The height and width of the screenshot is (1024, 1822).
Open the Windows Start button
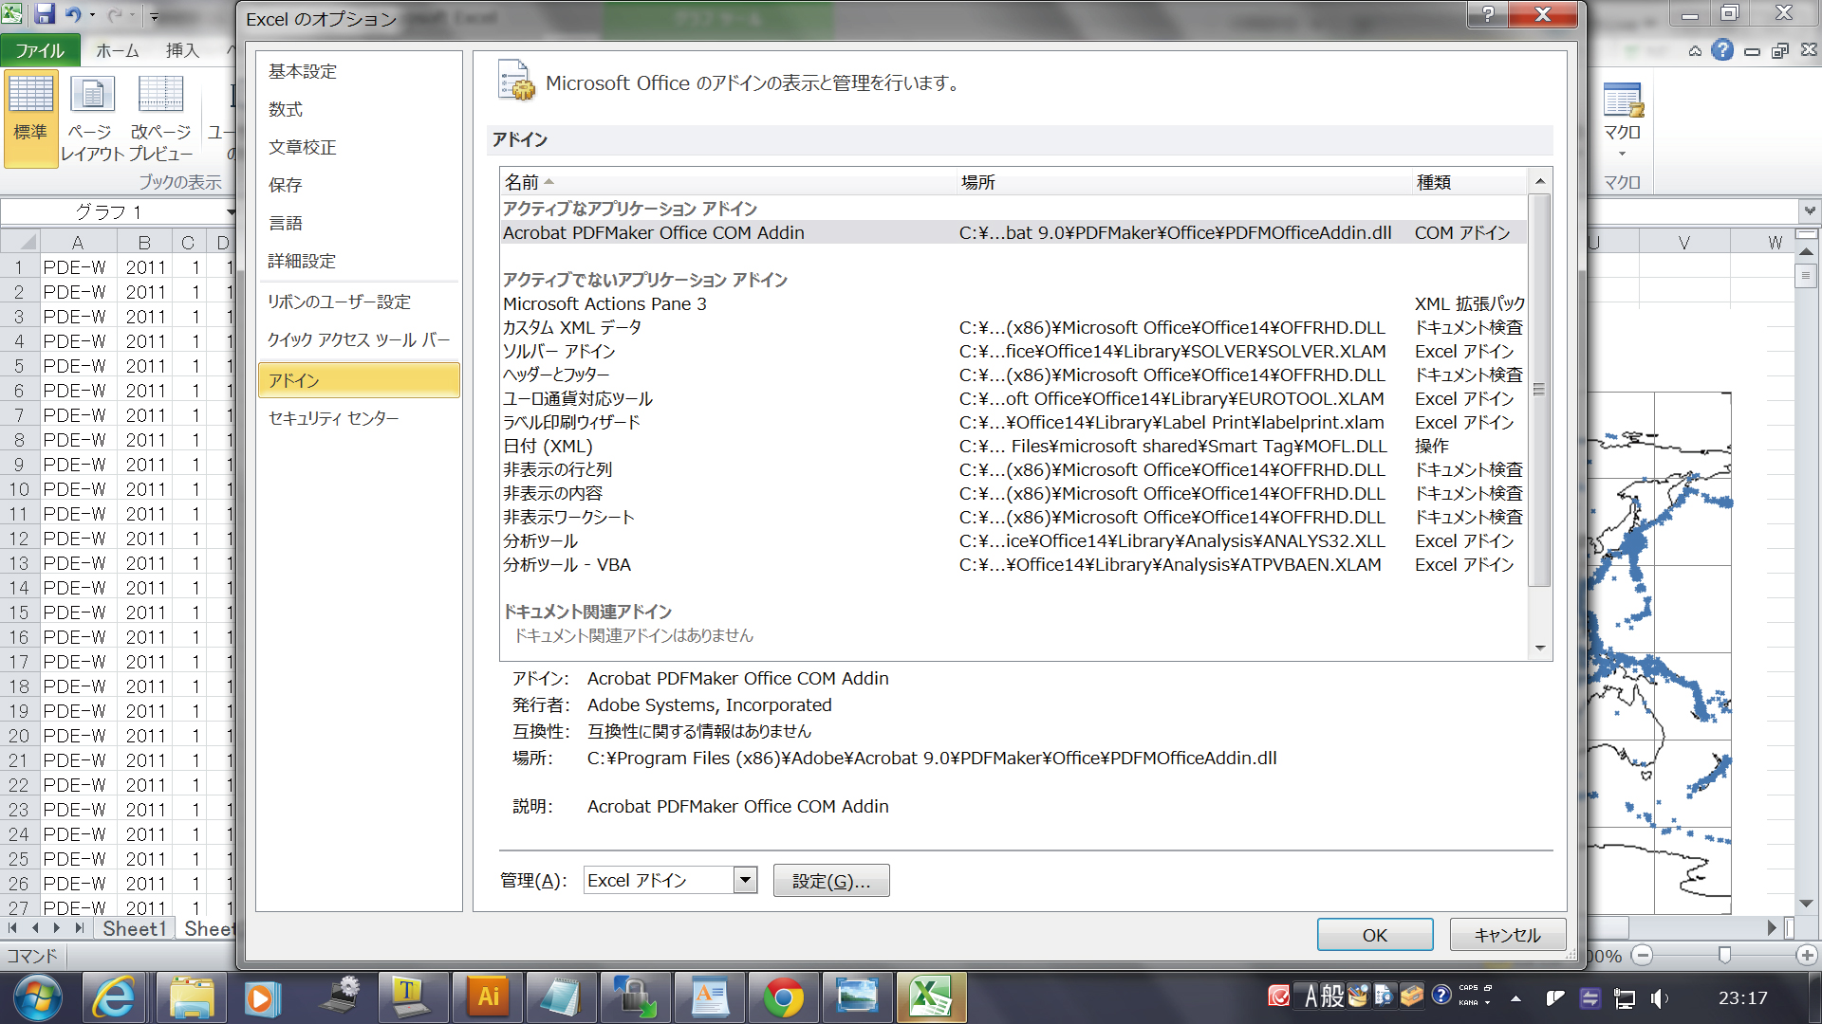coord(38,997)
